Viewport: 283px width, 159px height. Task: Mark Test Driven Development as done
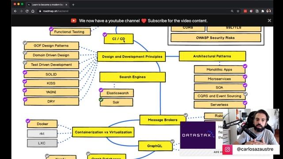25,62
